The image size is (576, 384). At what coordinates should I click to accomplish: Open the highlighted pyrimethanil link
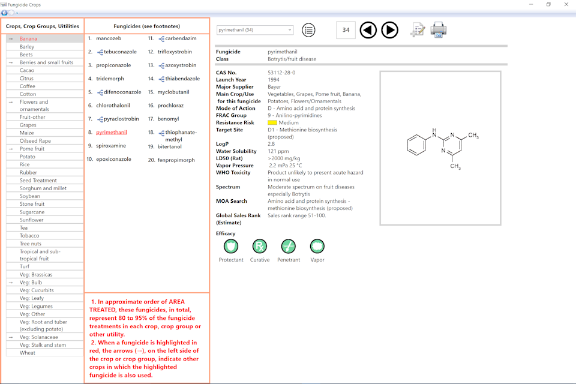[x=112, y=132]
